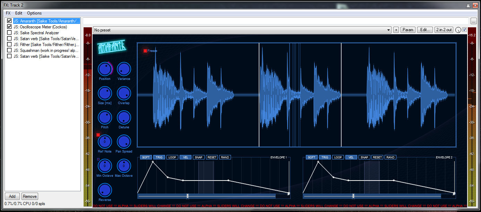Select the Filther plugin entry

click(46, 44)
